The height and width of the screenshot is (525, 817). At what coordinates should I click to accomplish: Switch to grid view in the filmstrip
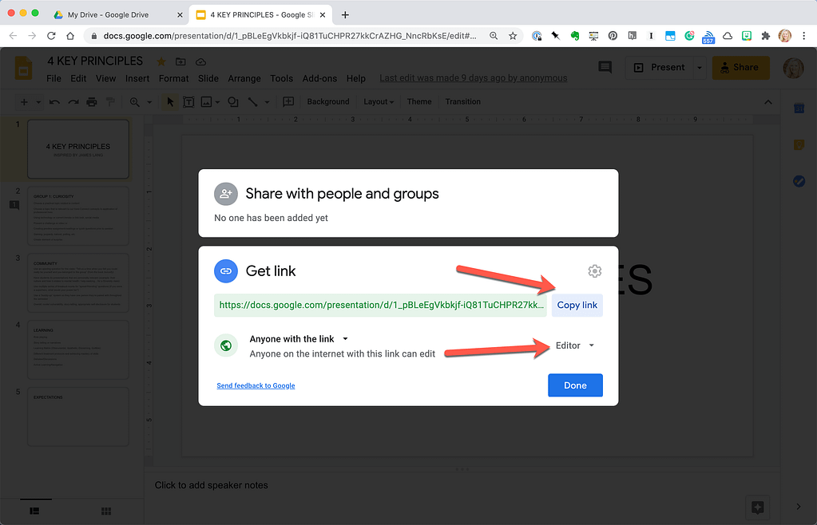click(x=105, y=511)
